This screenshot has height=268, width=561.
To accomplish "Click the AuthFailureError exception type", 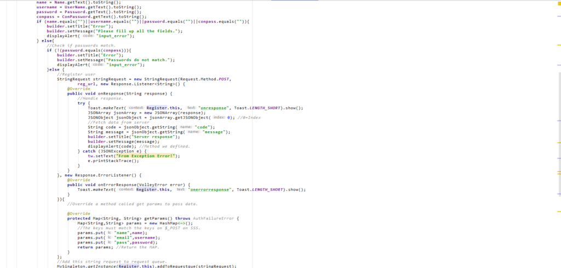I will (217, 218).
